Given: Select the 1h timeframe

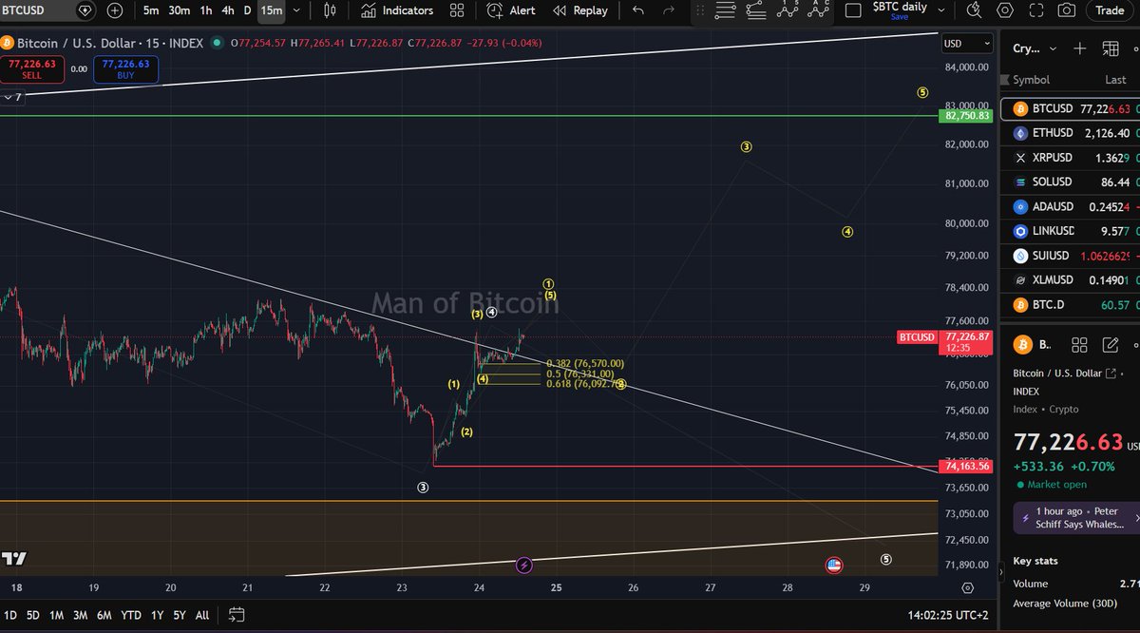Looking at the screenshot, I should tap(206, 10).
